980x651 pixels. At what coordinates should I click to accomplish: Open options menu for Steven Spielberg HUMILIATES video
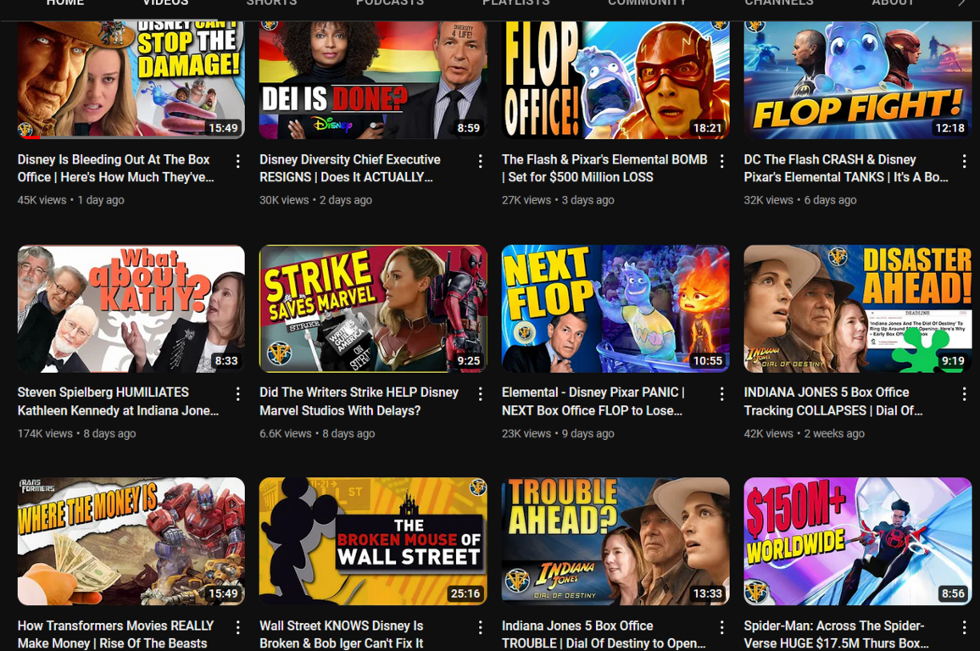tap(237, 393)
